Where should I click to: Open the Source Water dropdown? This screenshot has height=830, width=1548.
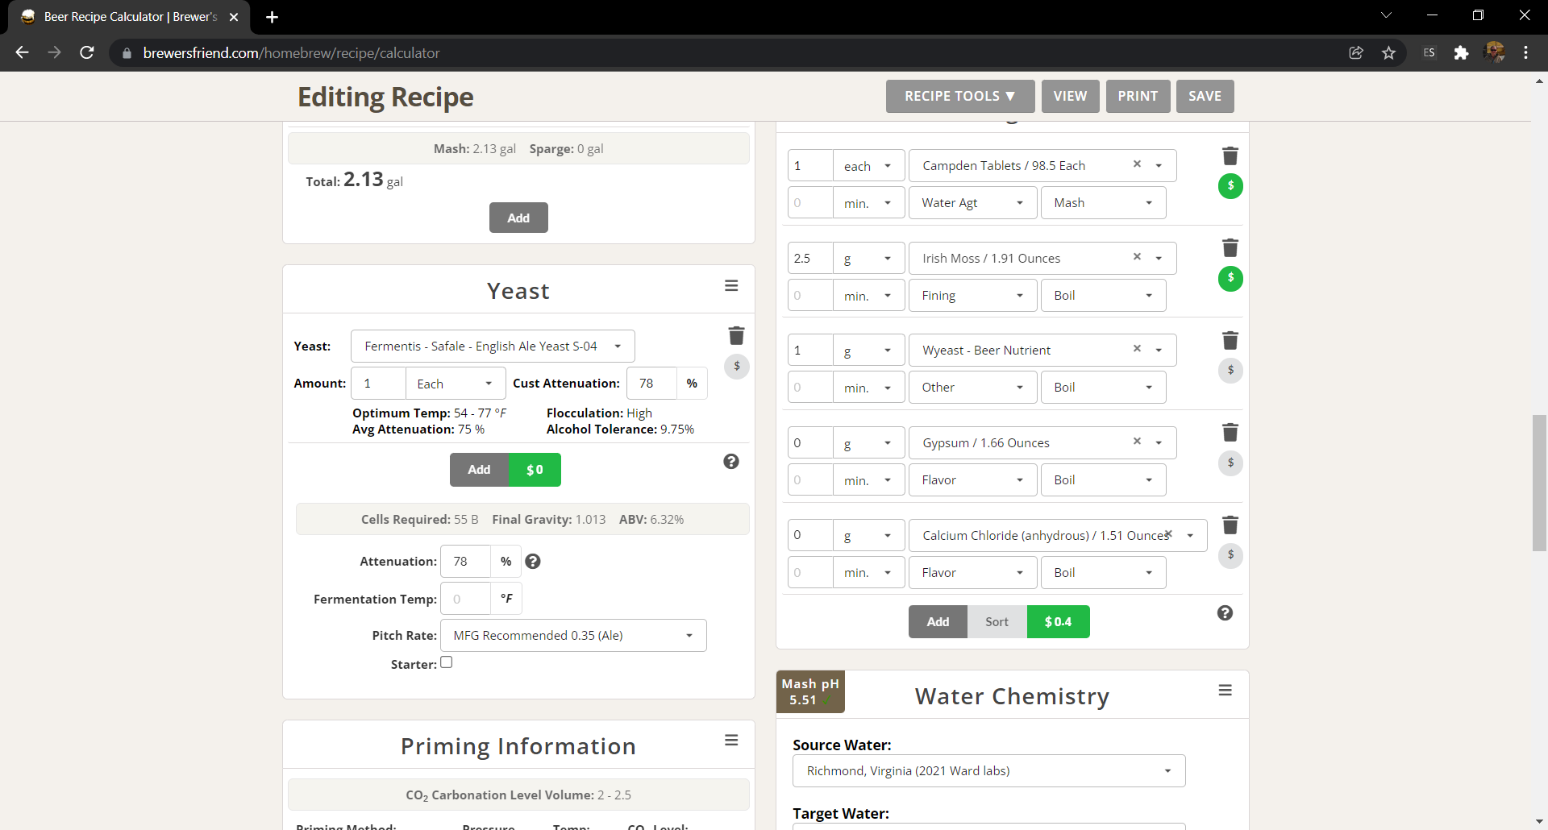pos(988,771)
